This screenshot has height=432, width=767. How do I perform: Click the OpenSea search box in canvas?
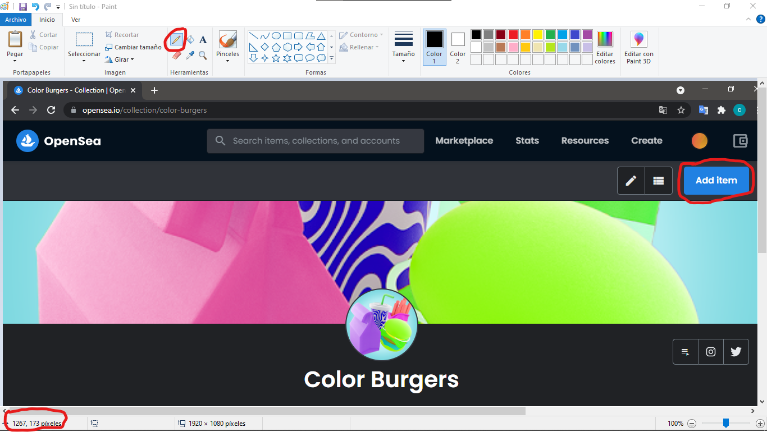(x=316, y=141)
